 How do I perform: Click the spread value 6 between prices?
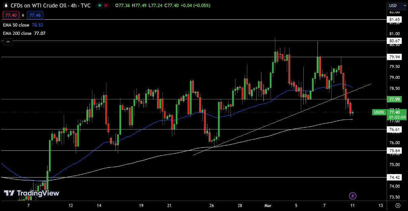(x=23, y=15)
